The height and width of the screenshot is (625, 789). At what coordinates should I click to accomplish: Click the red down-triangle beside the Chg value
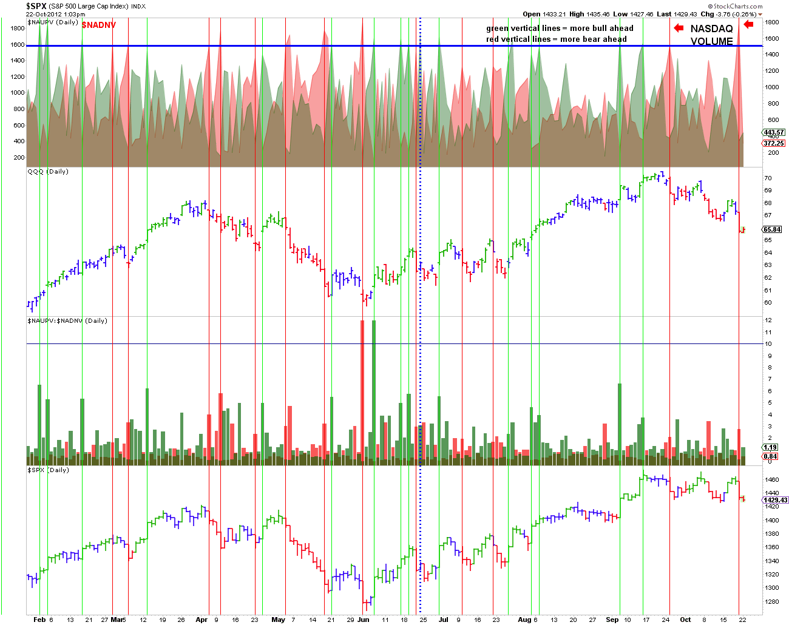pos(760,15)
